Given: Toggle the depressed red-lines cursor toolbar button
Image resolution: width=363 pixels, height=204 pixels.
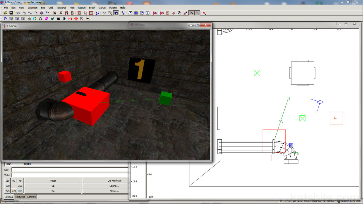Looking at the screenshot, I should (x=191, y=13).
